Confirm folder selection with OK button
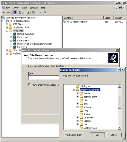Image resolution: width=127 pixels, height=142 pixels. (97, 135)
